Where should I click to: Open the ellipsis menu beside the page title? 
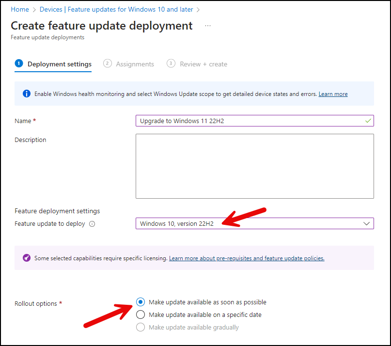[208, 26]
